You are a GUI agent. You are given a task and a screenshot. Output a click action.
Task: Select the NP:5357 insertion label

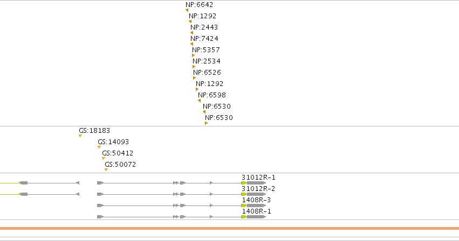(206, 50)
